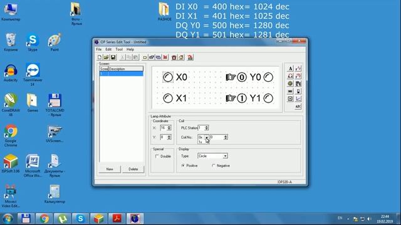Screen dimensions: 401x225
Task: Open the File menu
Action: pos(99,49)
